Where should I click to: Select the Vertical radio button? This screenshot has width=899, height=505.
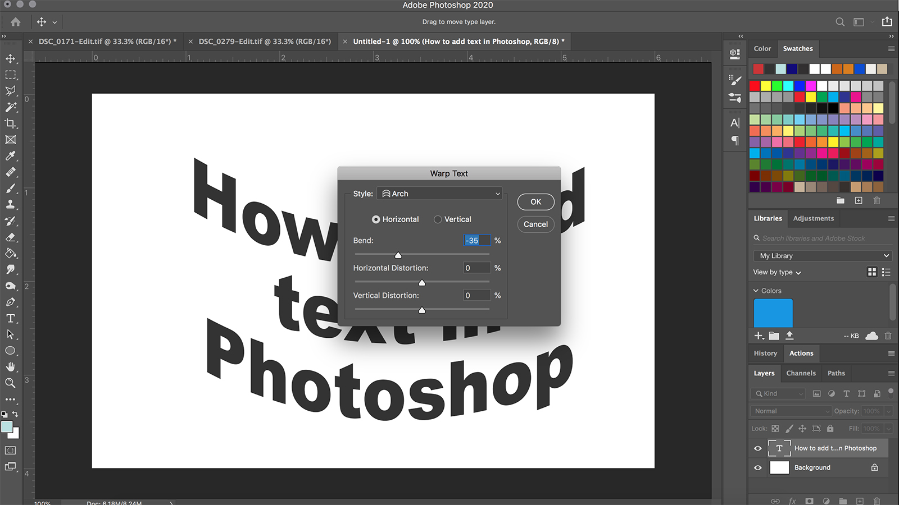pos(438,219)
